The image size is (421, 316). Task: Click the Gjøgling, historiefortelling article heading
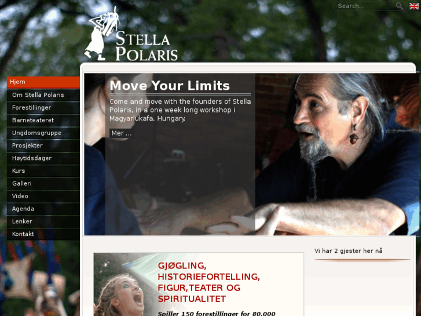208,282
